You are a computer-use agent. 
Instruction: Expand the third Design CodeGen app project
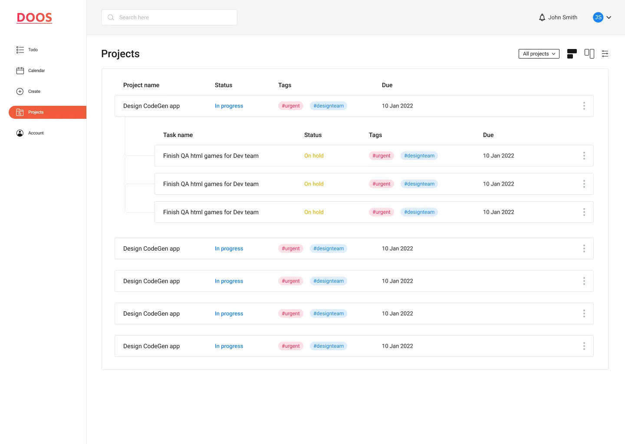[x=354, y=281]
